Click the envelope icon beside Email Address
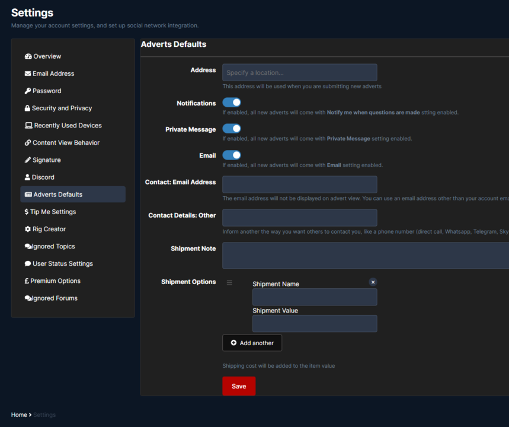This screenshot has height=427, width=509. (x=28, y=74)
